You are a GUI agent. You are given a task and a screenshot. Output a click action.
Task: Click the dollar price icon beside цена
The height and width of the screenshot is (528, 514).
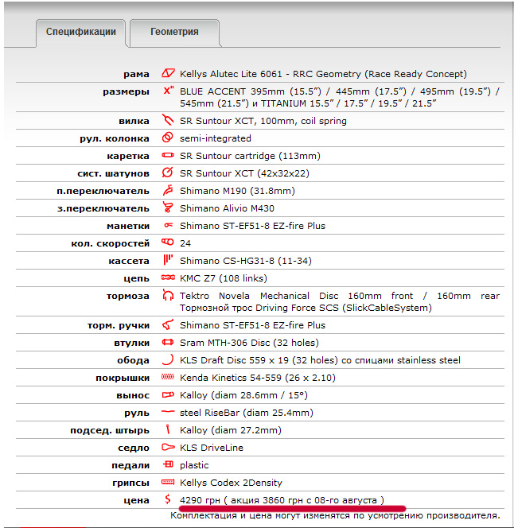[x=167, y=500]
